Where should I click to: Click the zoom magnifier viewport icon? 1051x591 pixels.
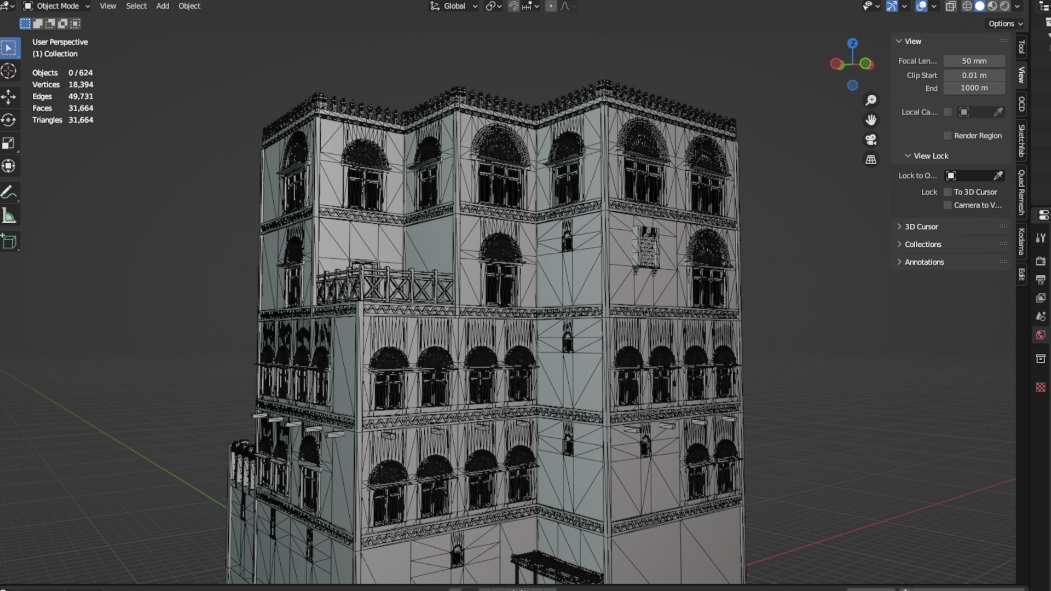click(x=871, y=100)
